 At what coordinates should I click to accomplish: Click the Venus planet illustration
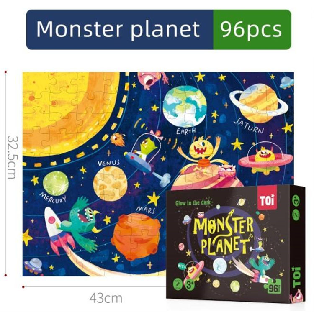pos(110,184)
